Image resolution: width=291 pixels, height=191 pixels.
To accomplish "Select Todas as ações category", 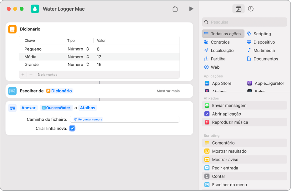I will (x=223, y=34).
